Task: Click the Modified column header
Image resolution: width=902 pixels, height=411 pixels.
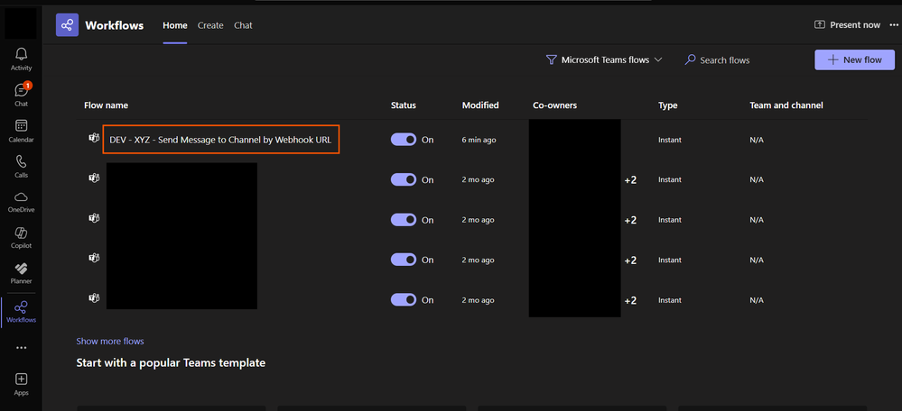Action: [480, 105]
